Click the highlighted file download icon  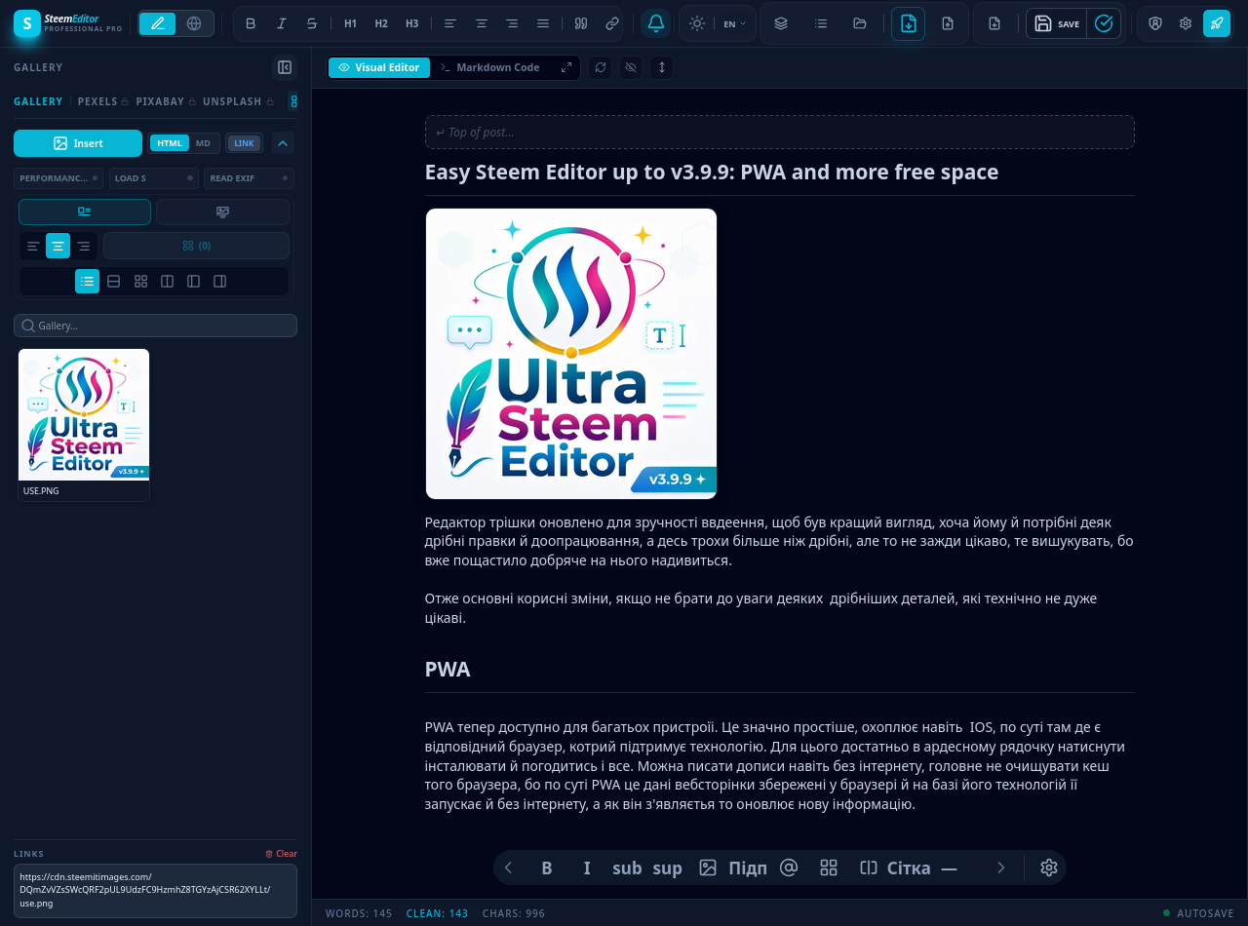point(908,23)
